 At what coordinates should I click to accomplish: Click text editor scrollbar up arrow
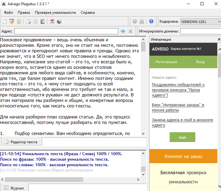[143, 39]
